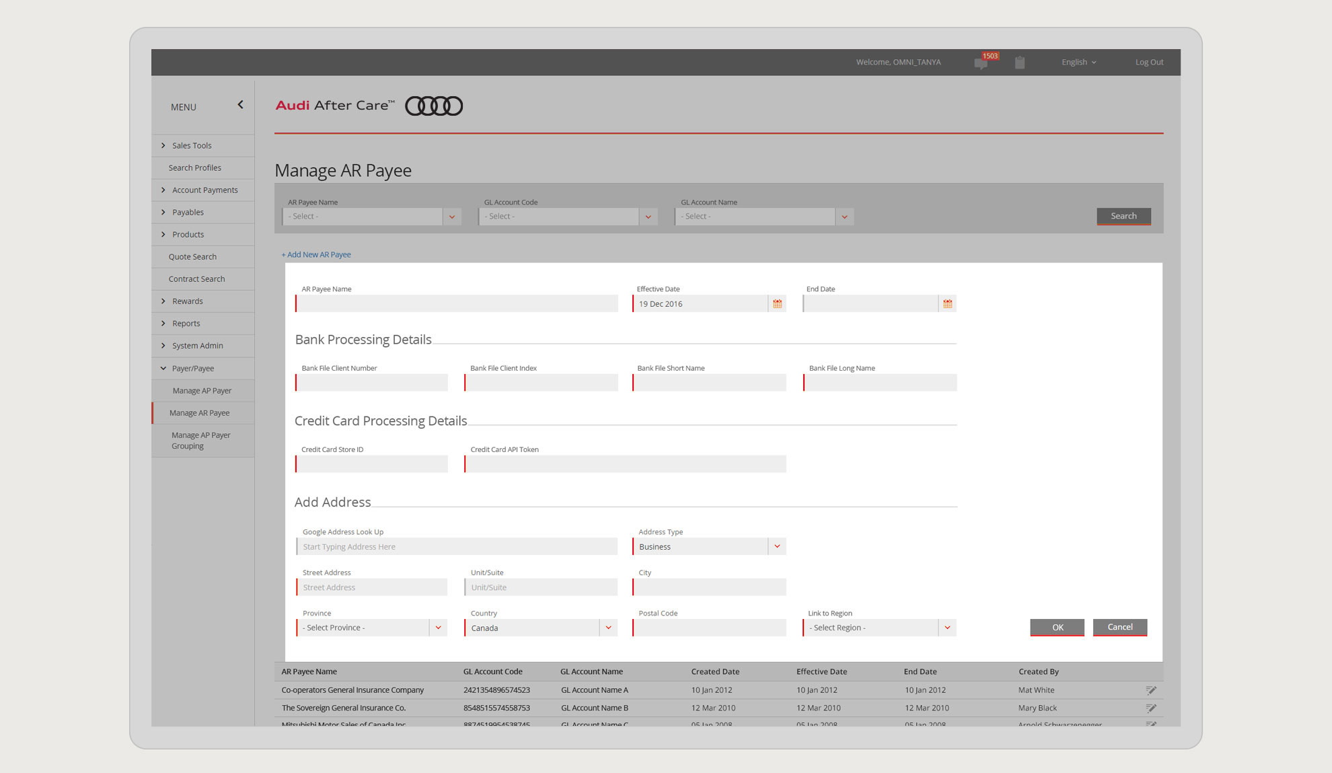The image size is (1332, 773).
Task: Click the AR Payee Name form input
Action: tap(456, 304)
